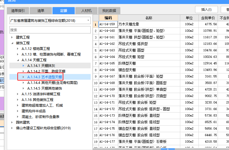
Task: Click code cell A1-14-163
Action: (x=108, y=50)
